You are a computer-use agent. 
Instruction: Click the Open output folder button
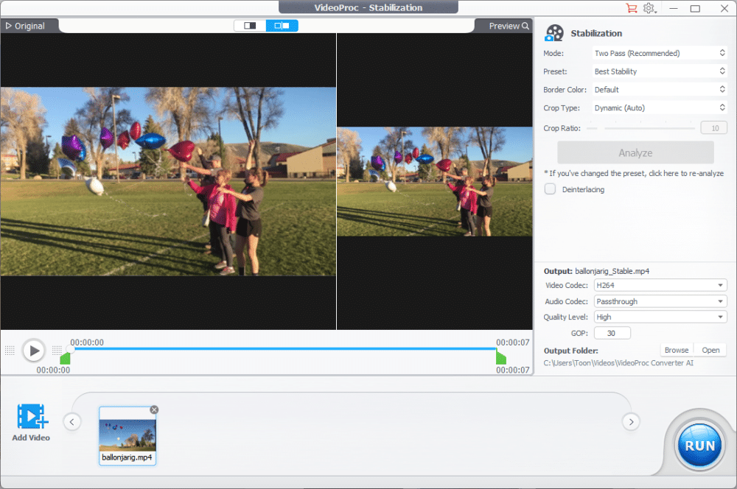[710, 350]
